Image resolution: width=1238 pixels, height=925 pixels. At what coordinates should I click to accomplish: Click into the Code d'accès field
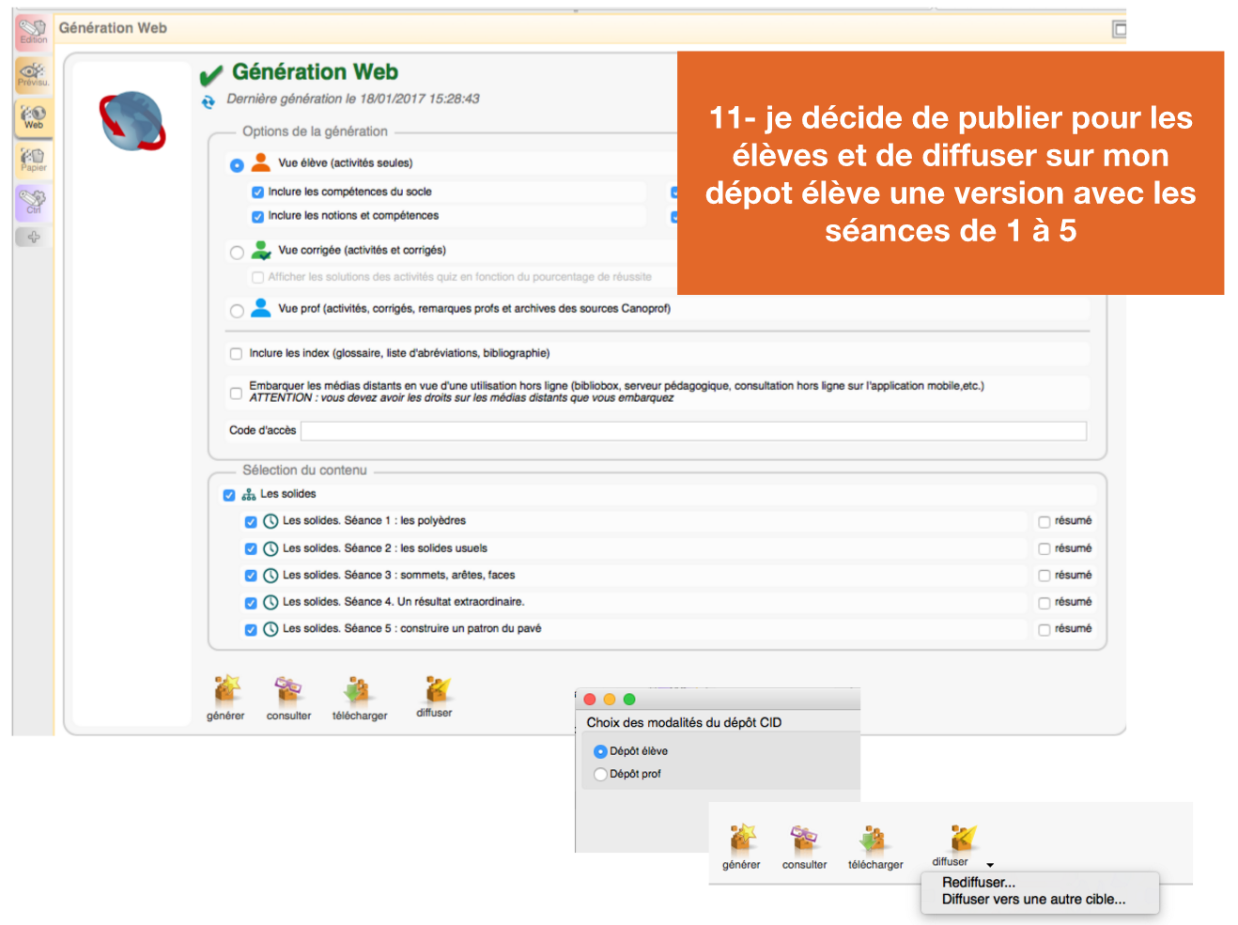693,431
